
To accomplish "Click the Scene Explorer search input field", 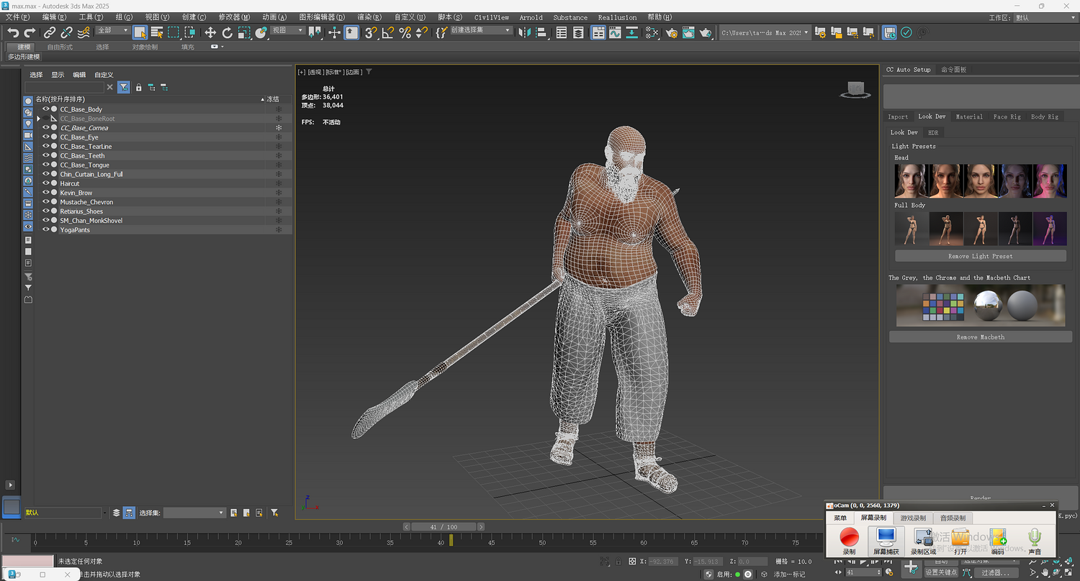I will coord(64,87).
